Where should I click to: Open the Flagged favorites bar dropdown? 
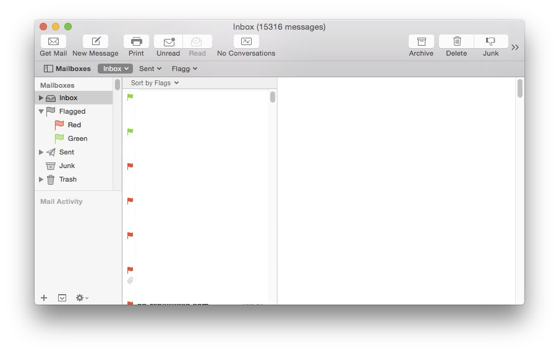pos(184,69)
